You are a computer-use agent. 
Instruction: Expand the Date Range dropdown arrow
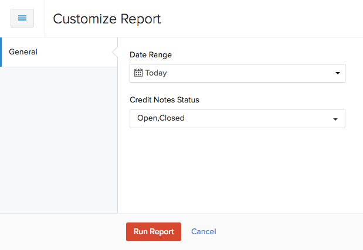pyautogui.click(x=337, y=74)
